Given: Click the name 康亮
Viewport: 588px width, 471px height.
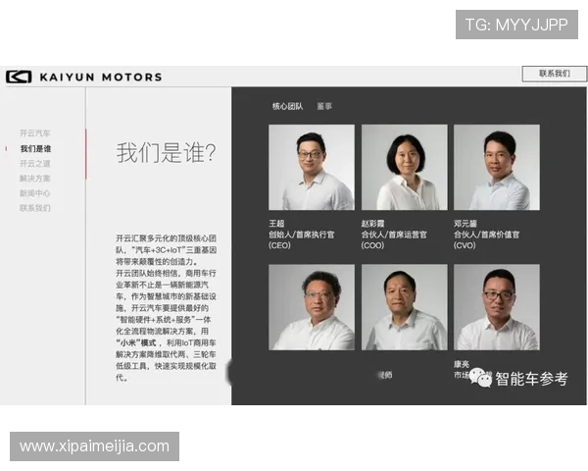Looking at the screenshot, I should (462, 364).
